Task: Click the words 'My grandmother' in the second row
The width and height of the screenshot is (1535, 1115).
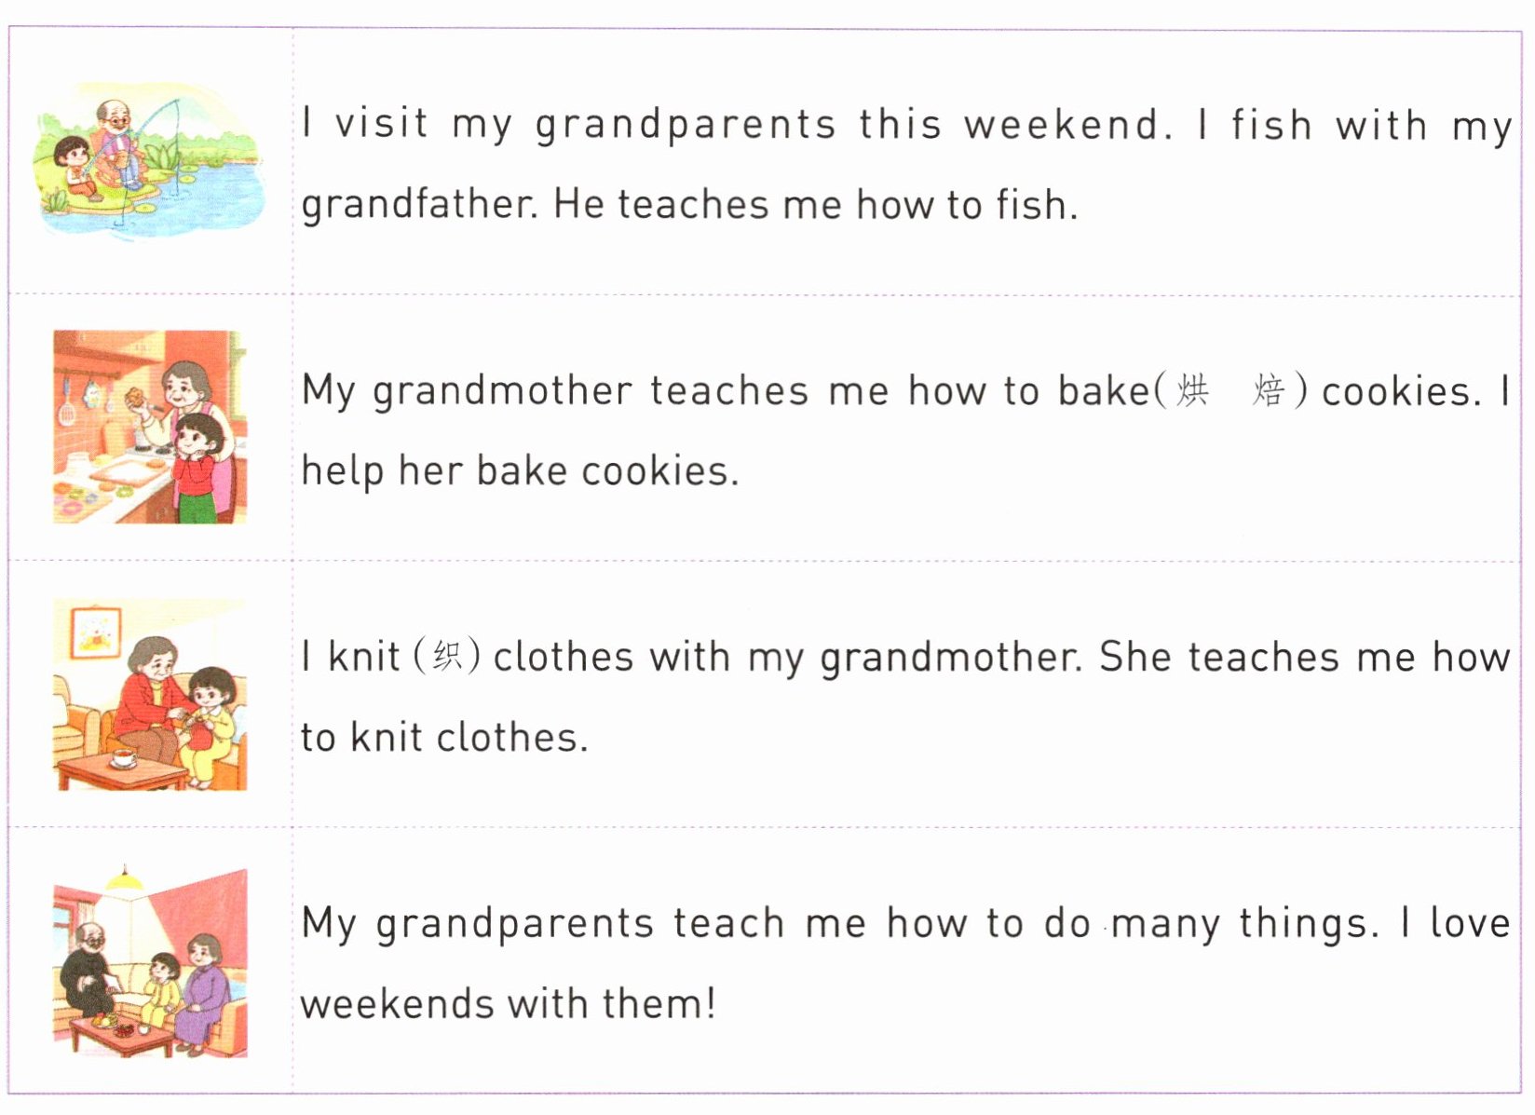Action: click(467, 391)
